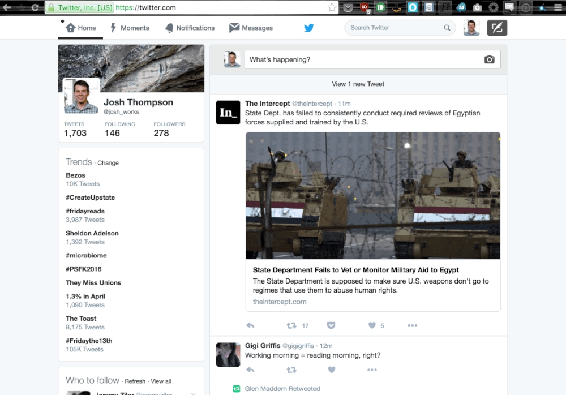Open Bezos trend
The image size is (566, 395).
(x=75, y=175)
